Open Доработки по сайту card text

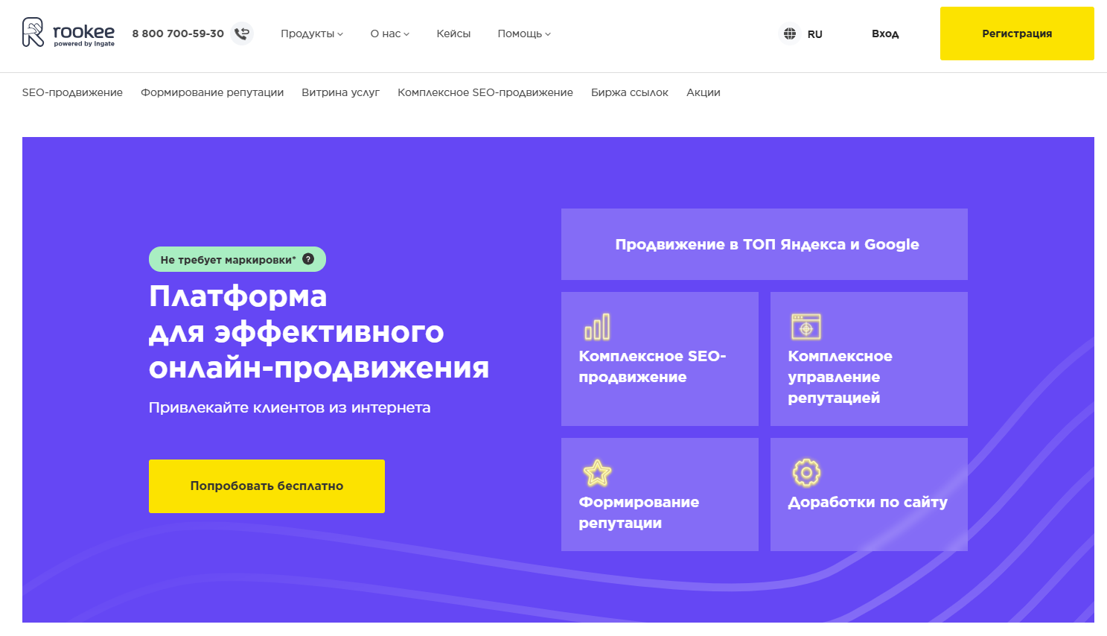coord(868,502)
